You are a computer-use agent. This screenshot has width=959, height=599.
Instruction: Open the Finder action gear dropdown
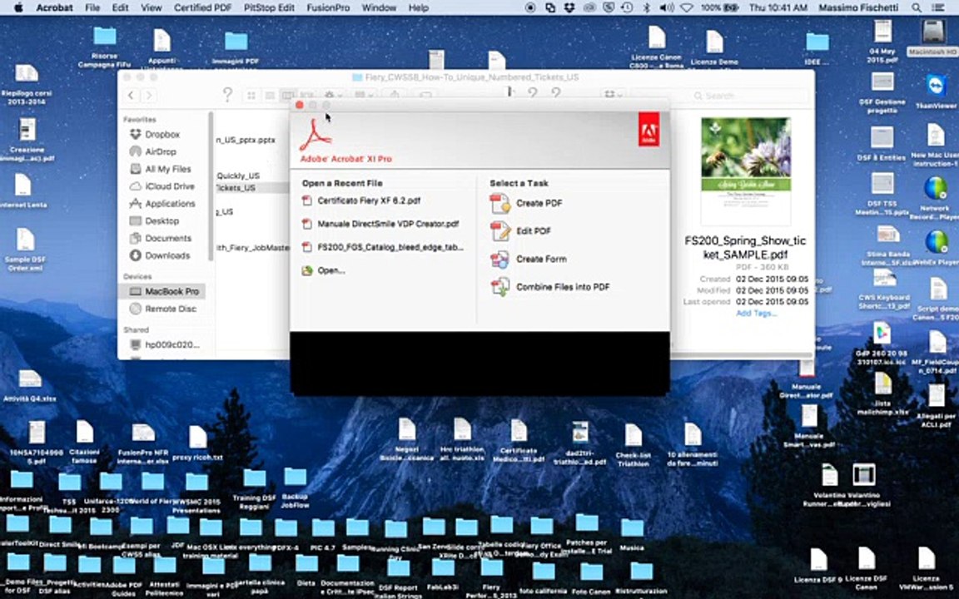(333, 96)
